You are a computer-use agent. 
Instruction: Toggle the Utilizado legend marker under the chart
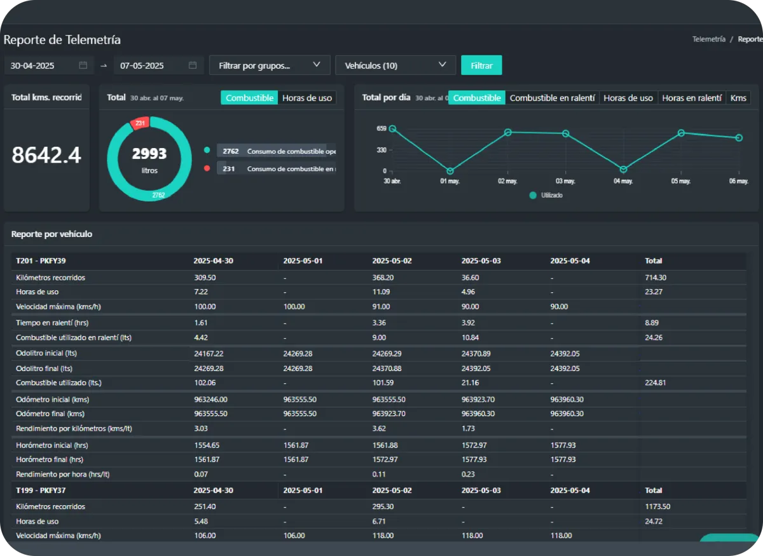(x=533, y=195)
